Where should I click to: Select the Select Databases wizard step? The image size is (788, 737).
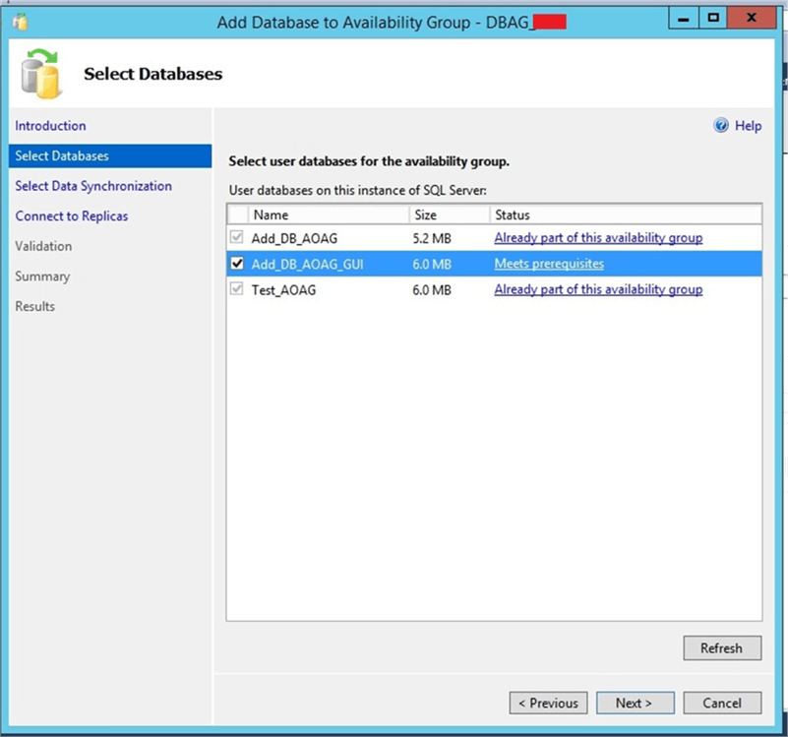pos(62,156)
